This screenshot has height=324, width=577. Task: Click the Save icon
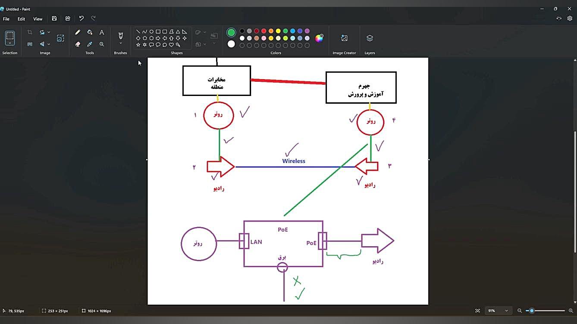(54, 19)
